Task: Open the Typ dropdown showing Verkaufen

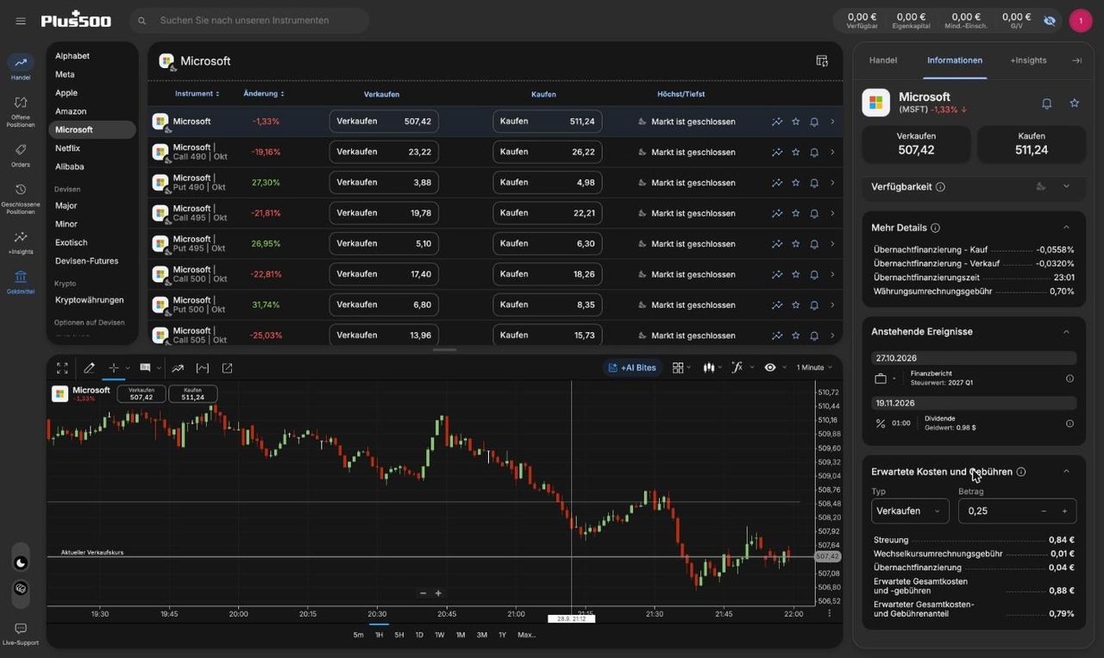Action: click(x=910, y=511)
